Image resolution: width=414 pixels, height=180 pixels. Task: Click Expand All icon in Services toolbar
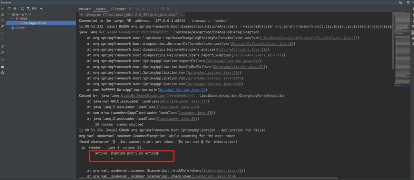pos(9,9)
